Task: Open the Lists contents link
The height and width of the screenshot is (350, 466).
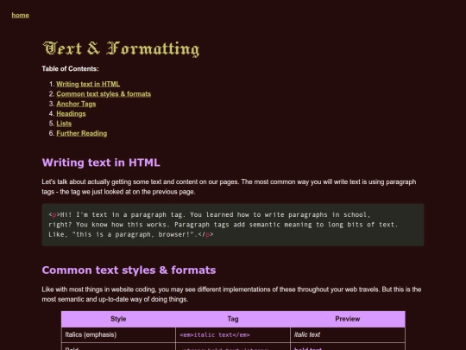Action: (64, 124)
